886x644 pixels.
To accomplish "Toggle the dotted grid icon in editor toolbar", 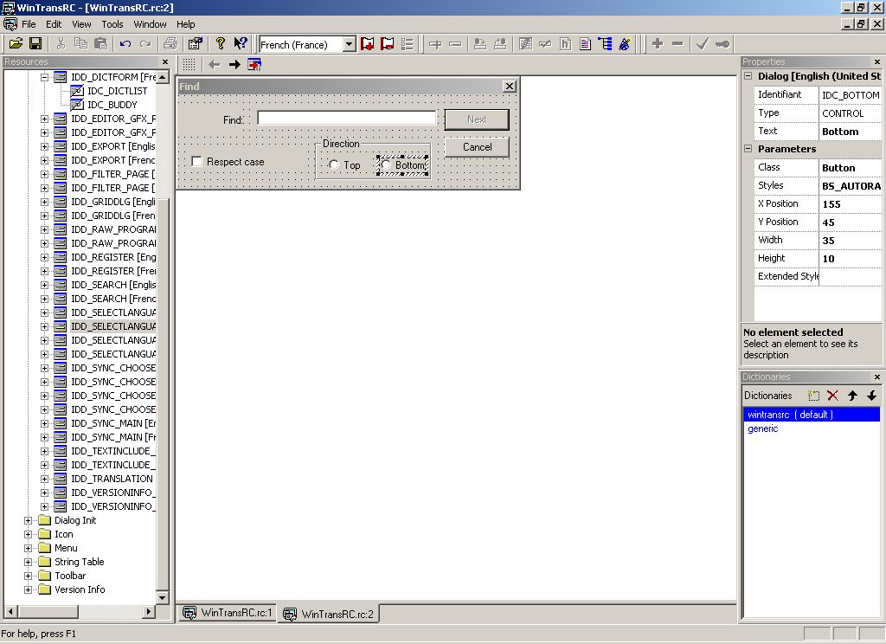I will point(189,64).
